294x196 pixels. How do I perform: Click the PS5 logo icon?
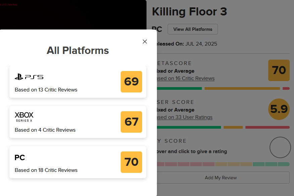click(29, 77)
